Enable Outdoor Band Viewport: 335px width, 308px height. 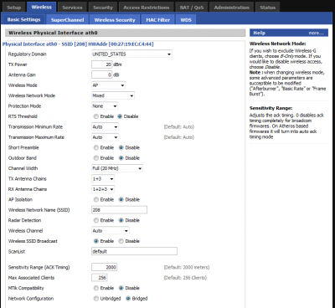[x=96, y=158]
